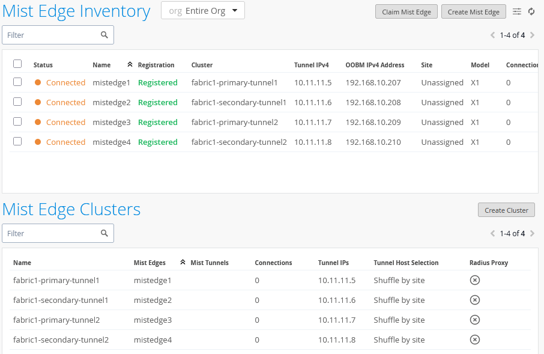544x354 pixels.
Task: Sort the Inventory by the Name column arrow
Action: pyautogui.click(x=130, y=64)
